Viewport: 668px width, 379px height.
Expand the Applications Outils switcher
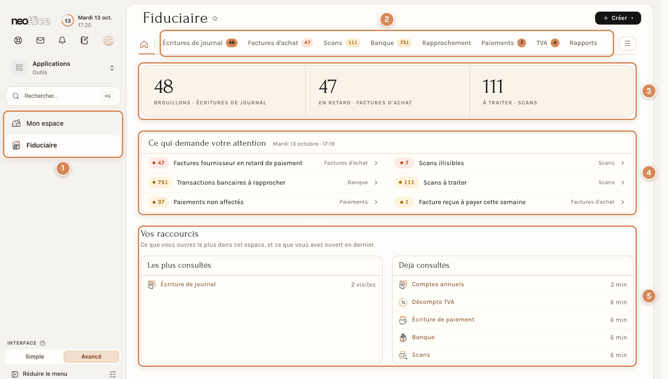[63, 68]
